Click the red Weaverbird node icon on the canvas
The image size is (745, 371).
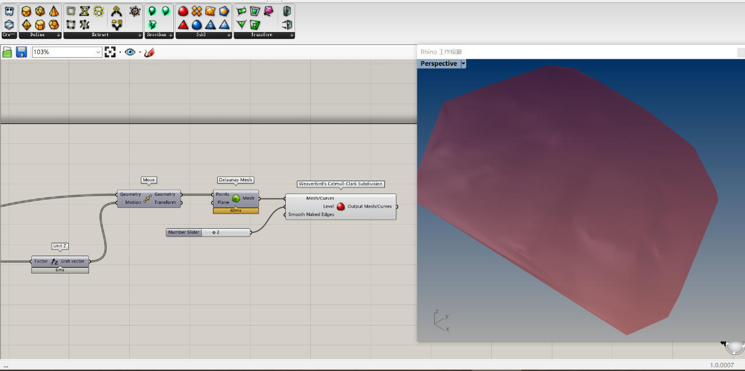pos(340,206)
